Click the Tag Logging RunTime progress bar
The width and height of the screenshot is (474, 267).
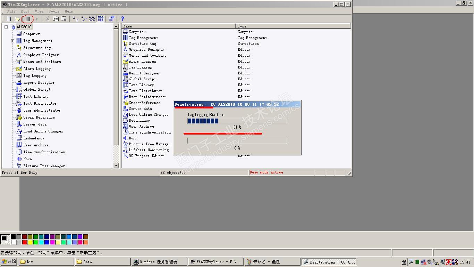pyautogui.click(x=237, y=121)
